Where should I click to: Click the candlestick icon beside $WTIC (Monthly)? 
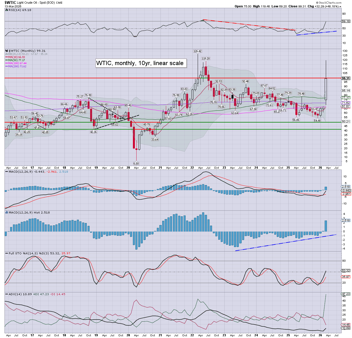(6, 51)
